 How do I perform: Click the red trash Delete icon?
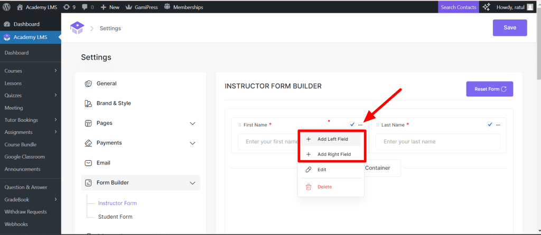[x=309, y=187]
